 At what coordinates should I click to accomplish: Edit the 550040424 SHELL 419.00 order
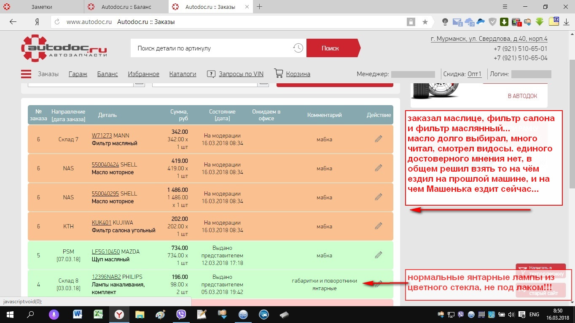click(379, 168)
